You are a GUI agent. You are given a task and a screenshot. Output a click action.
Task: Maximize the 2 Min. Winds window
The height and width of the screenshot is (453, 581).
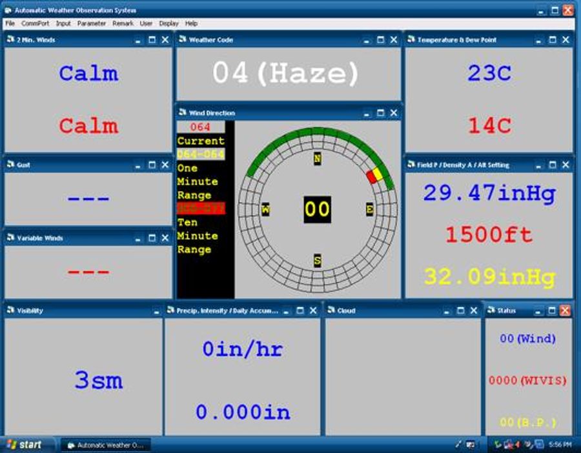click(152, 39)
